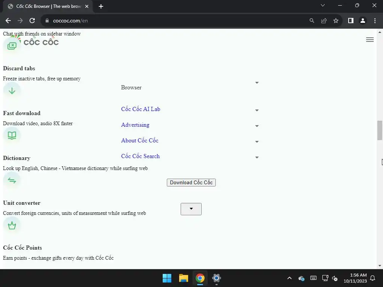Expand the Cốc Cốc Search arrow
Image resolution: width=383 pixels, height=287 pixels.
click(x=257, y=157)
